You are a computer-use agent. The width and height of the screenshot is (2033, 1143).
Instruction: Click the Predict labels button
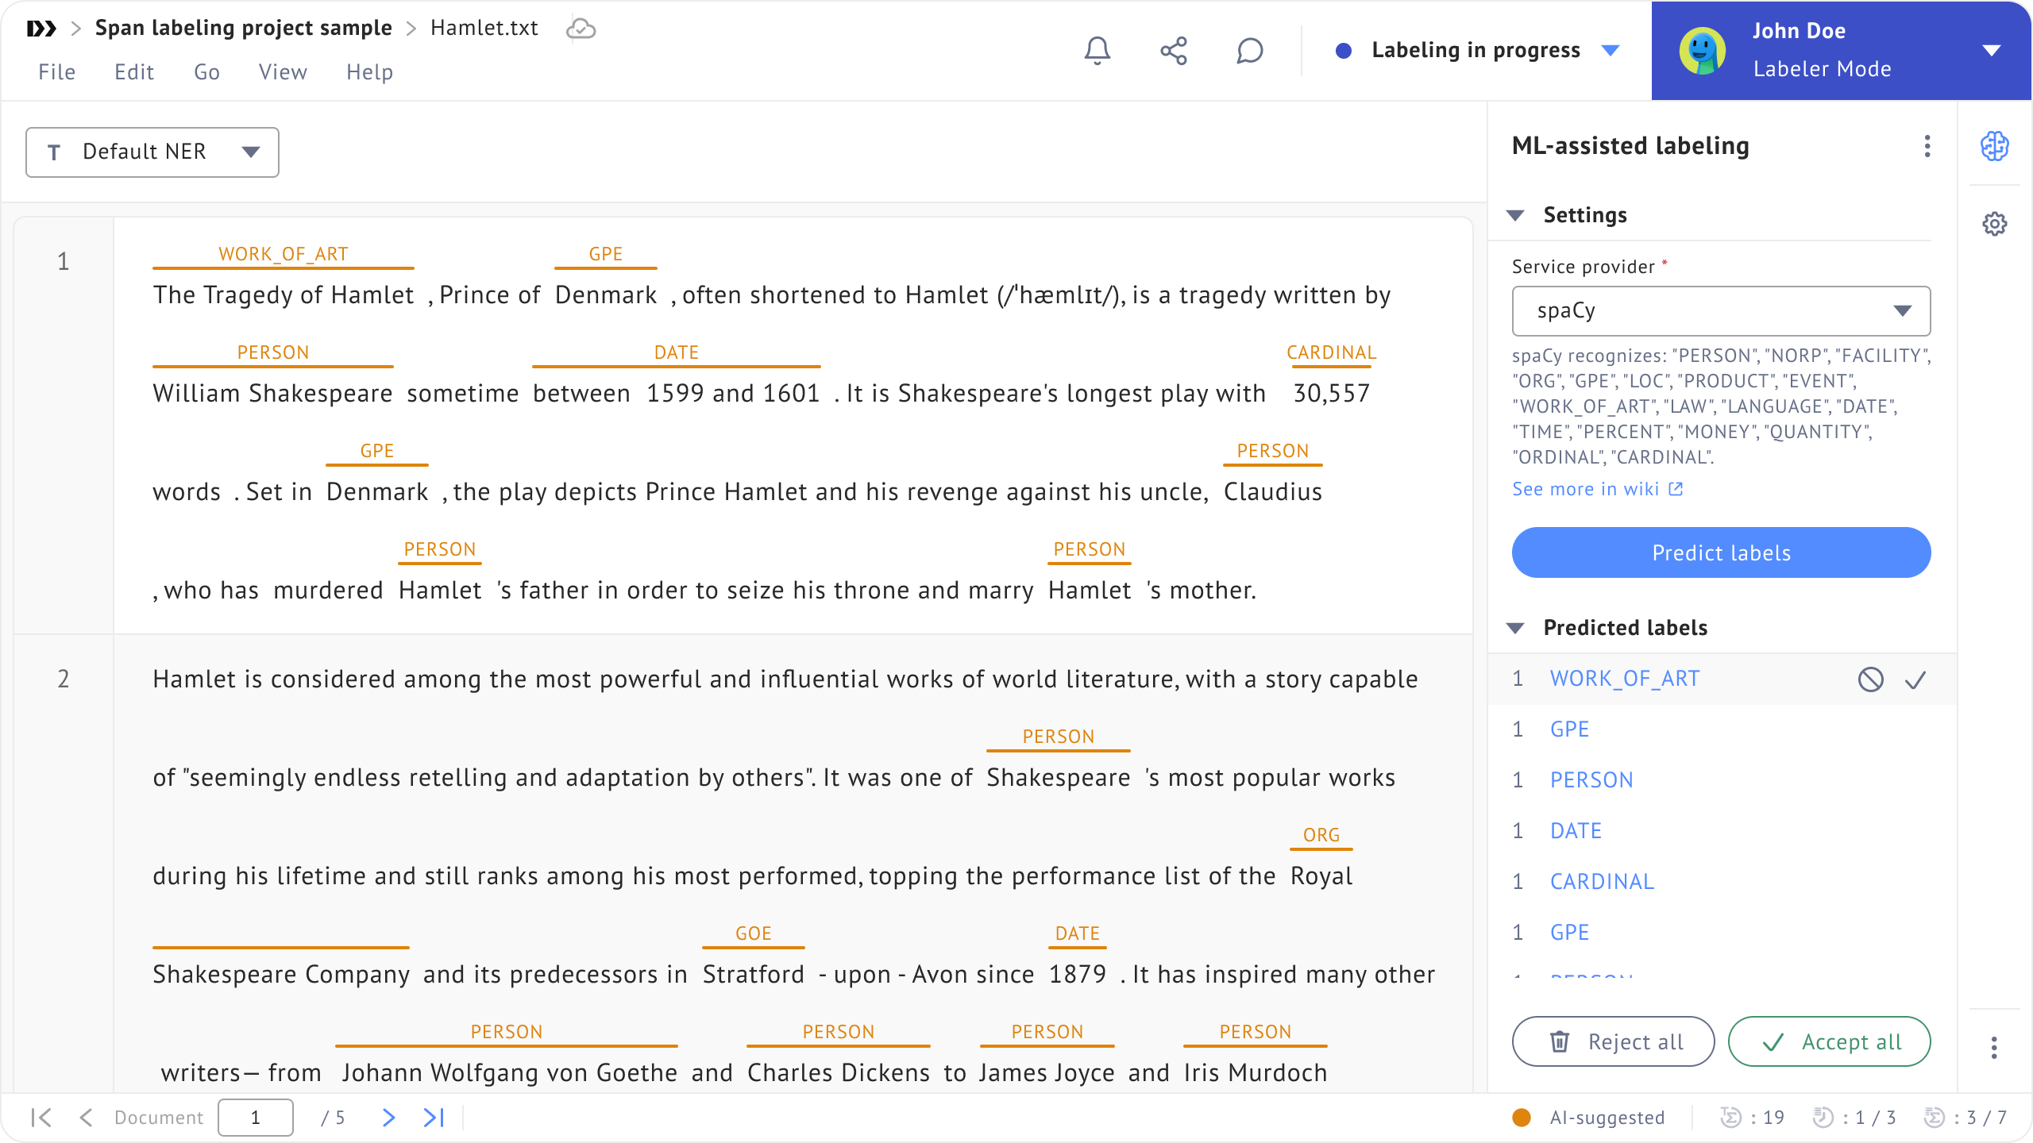pos(1721,552)
